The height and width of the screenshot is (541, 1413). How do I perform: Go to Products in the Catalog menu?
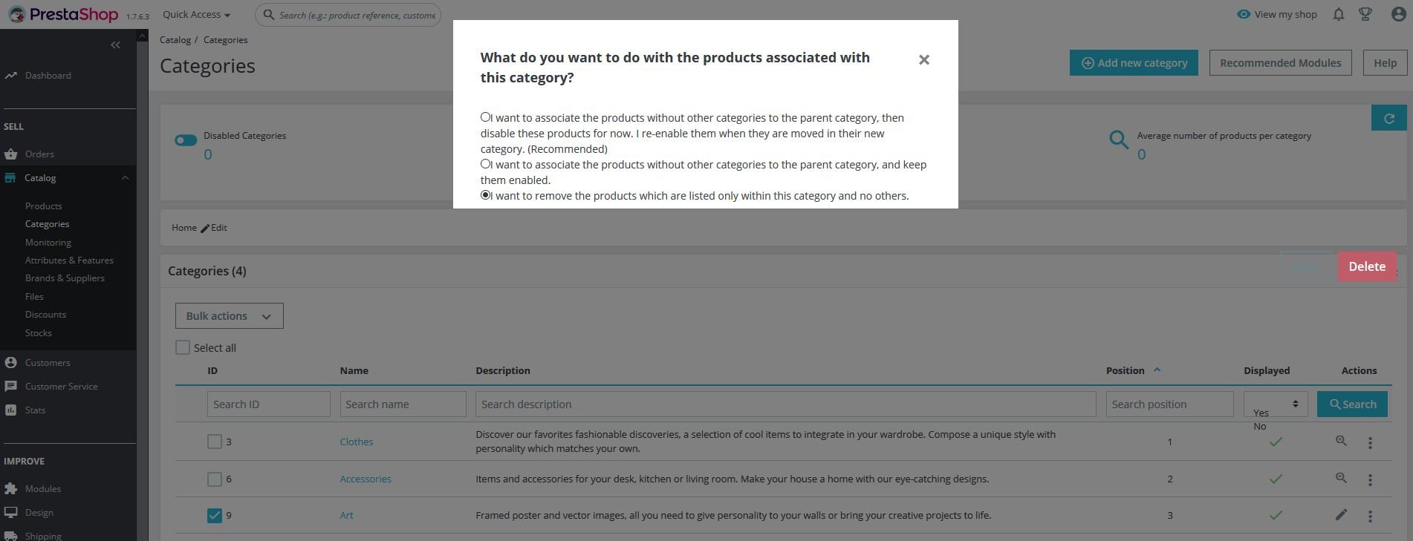(44, 206)
